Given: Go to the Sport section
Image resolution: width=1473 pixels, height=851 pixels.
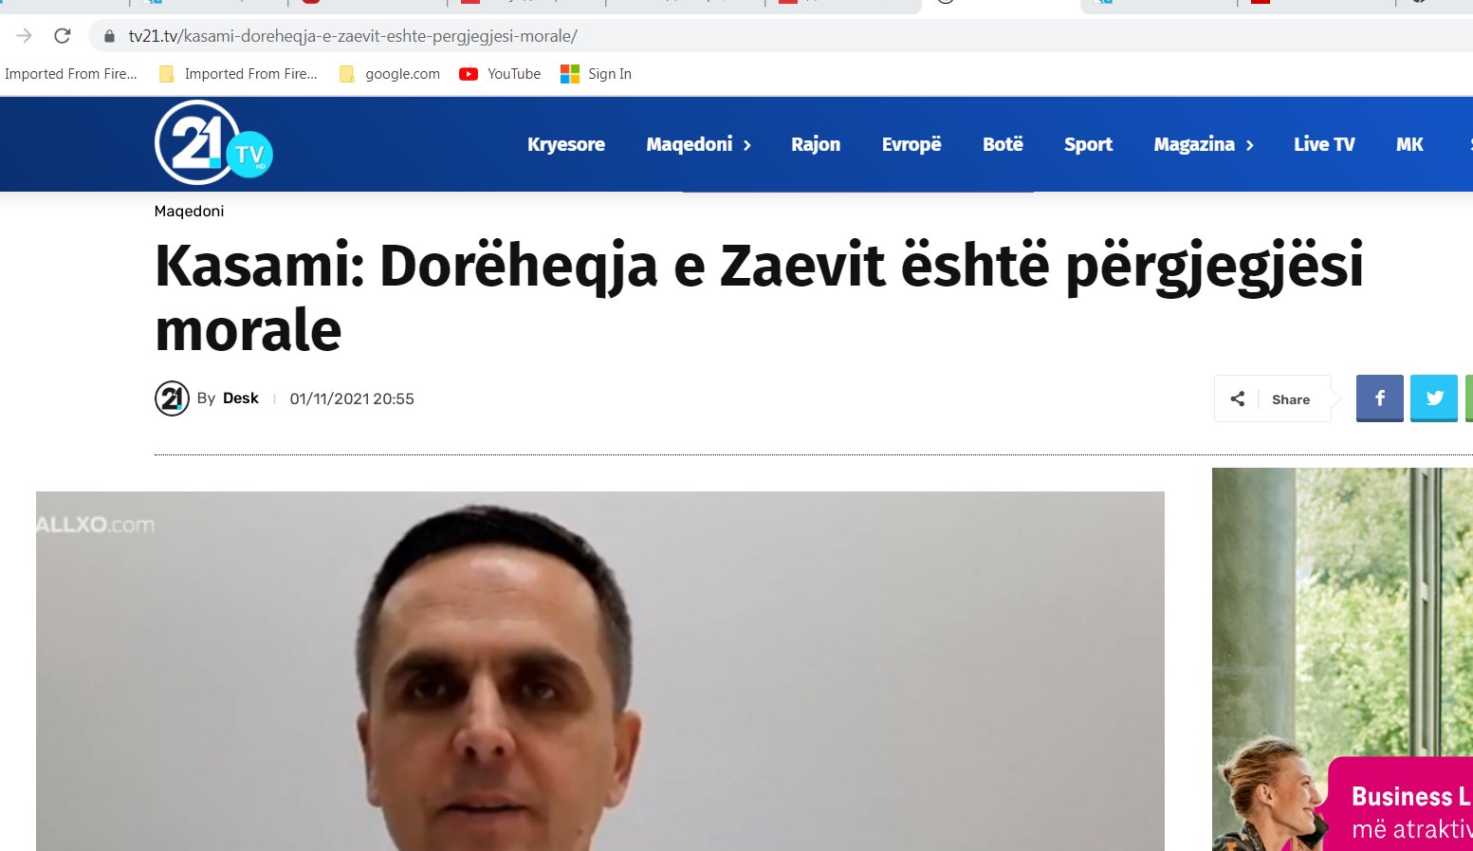Looking at the screenshot, I should click(x=1088, y=144).
